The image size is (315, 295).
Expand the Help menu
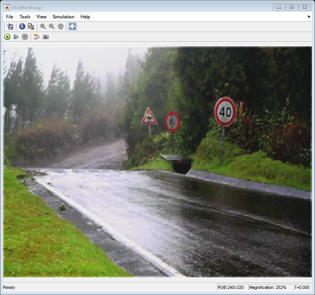(85, 17)
